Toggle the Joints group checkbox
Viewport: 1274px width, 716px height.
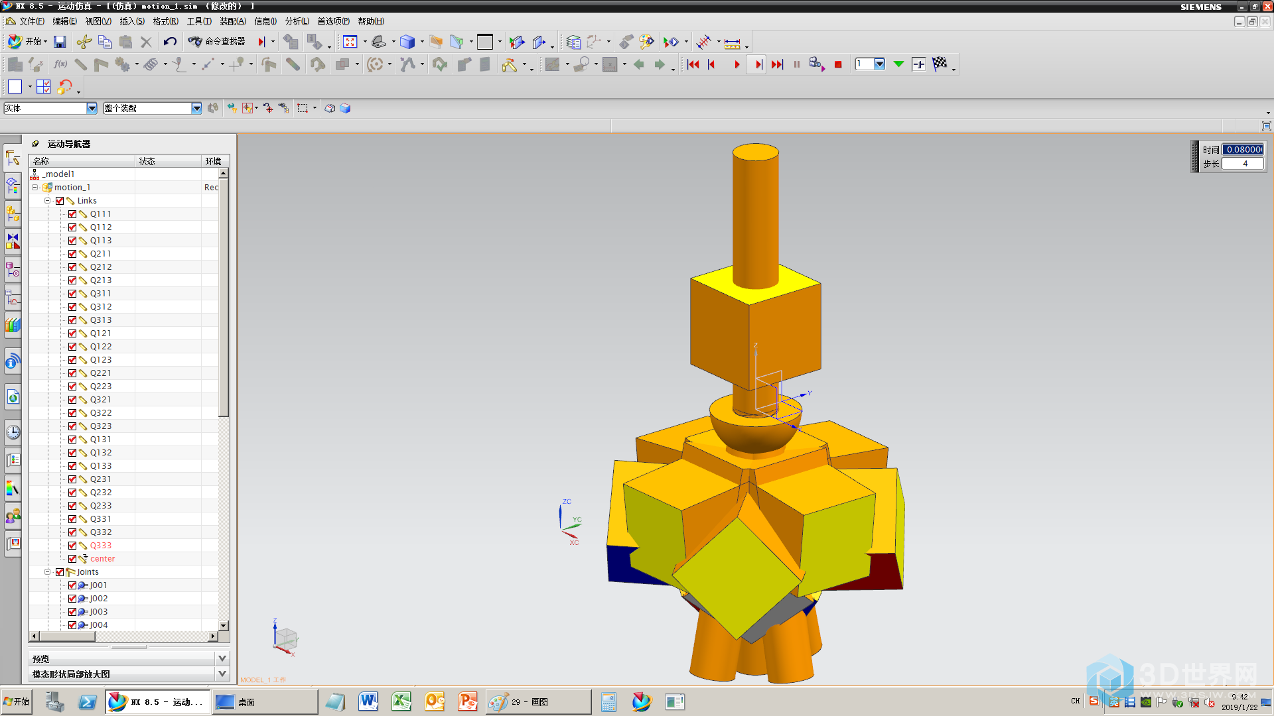pyautogui.click(x=60, y=572)
